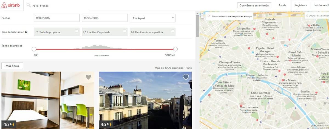Click the sofa icon for Habitación compartida

pyautogui.click(x=132, y=32)
